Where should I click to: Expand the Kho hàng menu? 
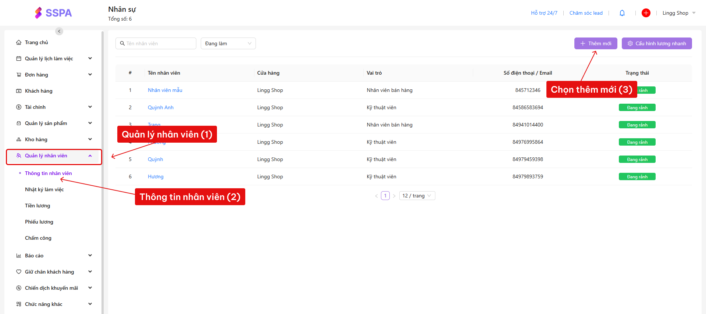pyautogui.click(x=90, y=139)
